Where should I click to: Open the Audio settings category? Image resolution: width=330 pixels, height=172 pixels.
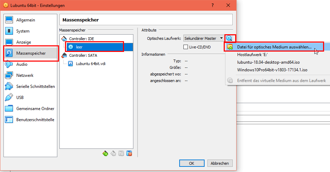pos(30,64)
